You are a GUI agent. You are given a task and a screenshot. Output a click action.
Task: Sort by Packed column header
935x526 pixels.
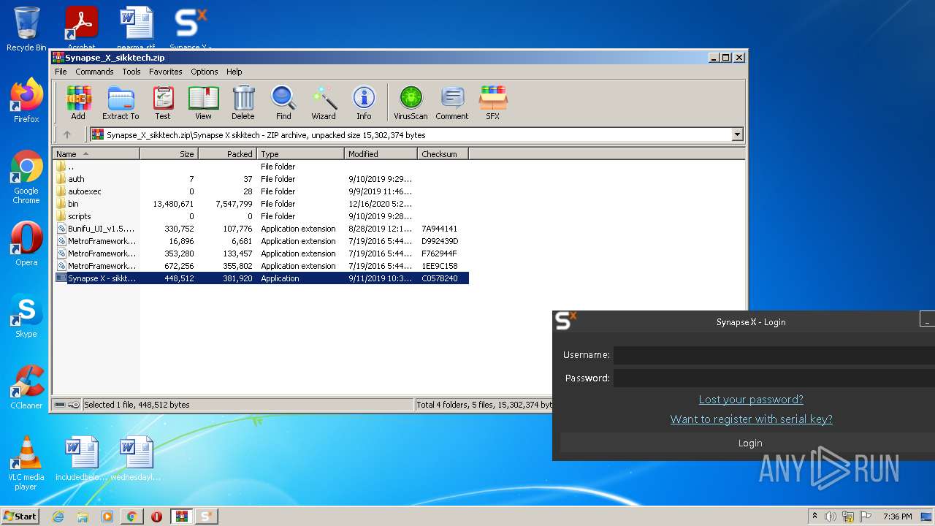[227, 154]
